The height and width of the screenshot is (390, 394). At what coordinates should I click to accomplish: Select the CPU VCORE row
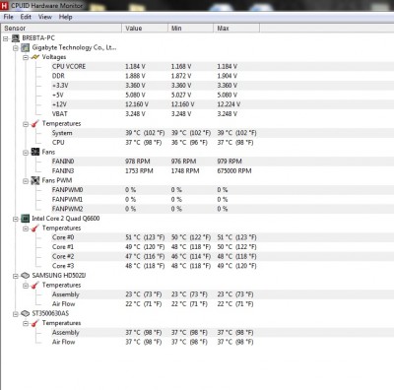pos(197,66)
